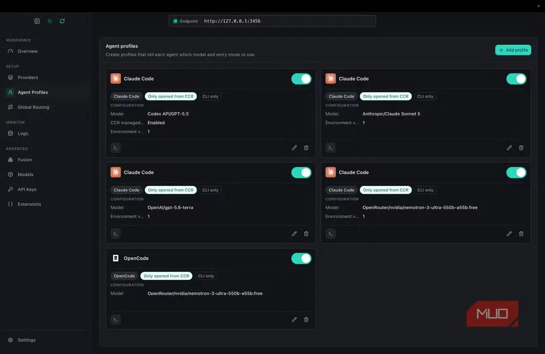Delete the Anthropic/Claude Sonnet 5 profile

(521, 148)
